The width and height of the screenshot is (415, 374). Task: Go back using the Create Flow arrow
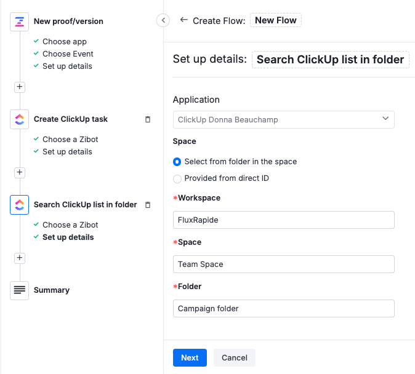(x=183, y=20)
